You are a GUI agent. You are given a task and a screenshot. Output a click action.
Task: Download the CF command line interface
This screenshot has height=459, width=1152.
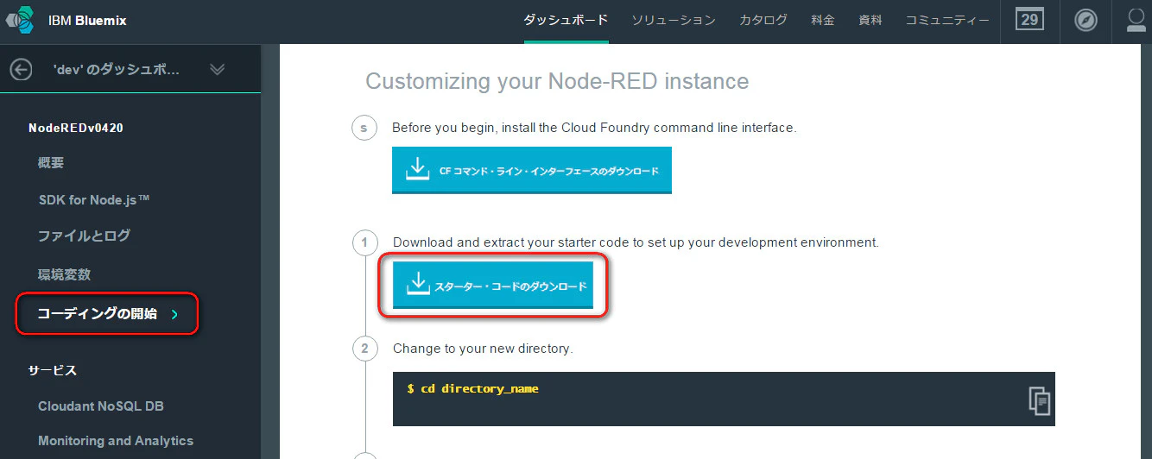(531, 170)
